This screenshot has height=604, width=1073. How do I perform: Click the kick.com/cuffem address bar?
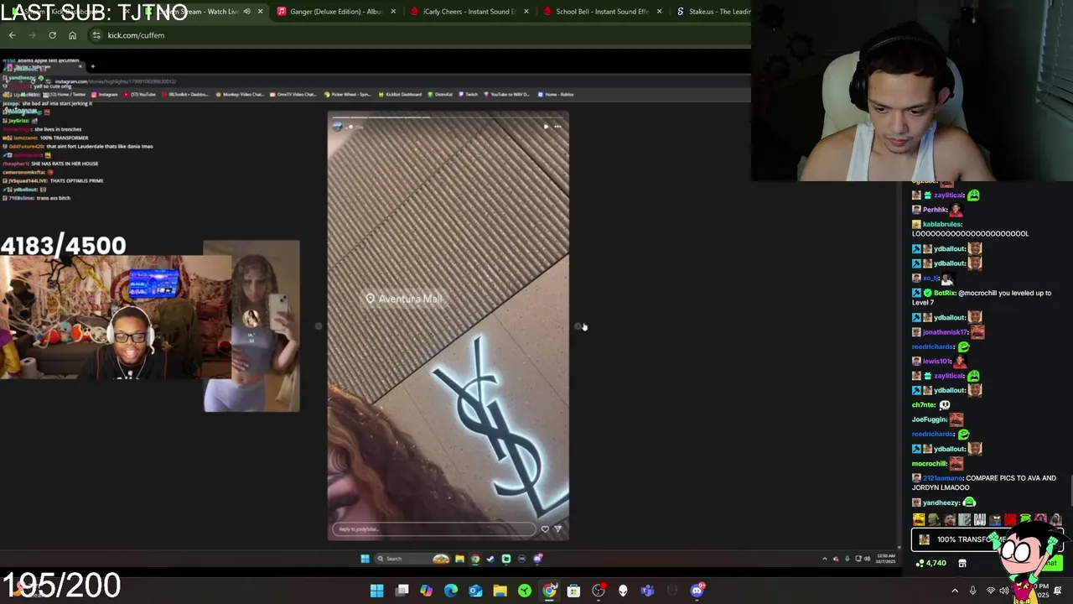[x=419, y=35]
